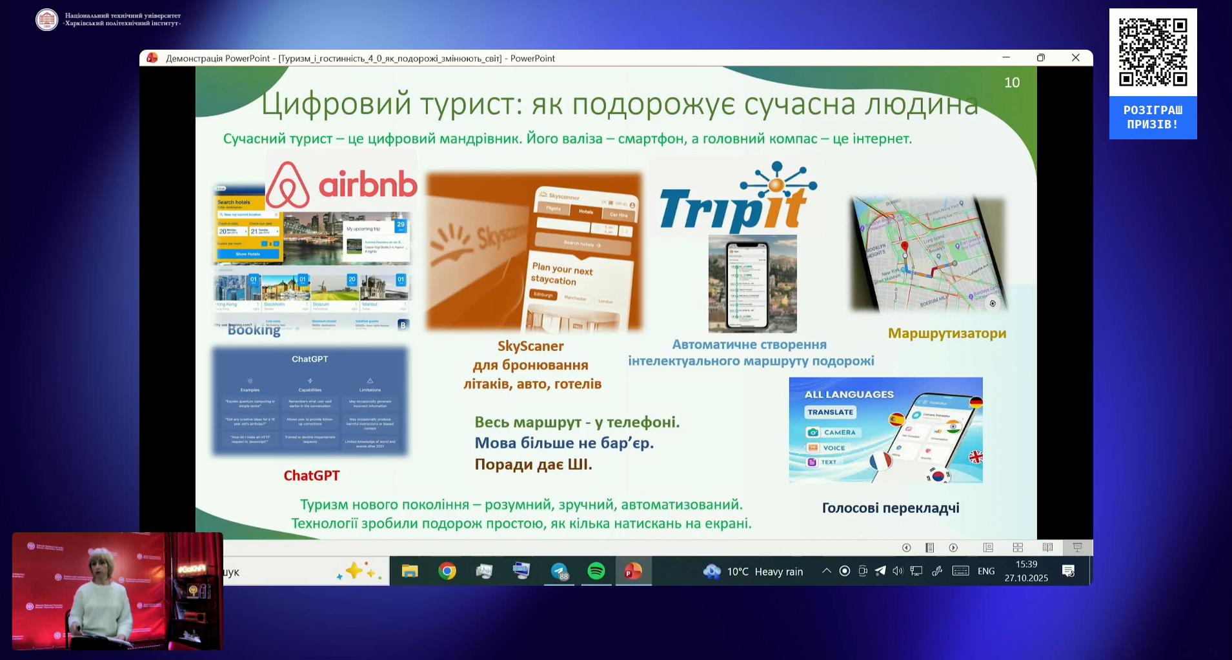Click the red 'ChatGPT' caption
The height and width of the screenshot is (660, 1232).
click(x=311, y=475)
